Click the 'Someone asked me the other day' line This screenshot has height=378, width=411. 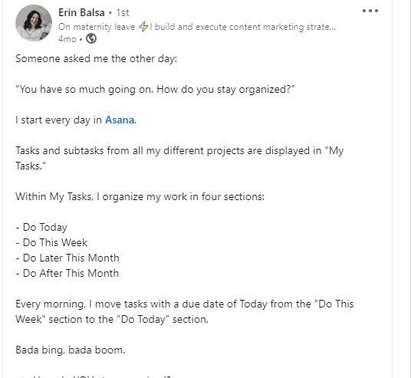96,59
